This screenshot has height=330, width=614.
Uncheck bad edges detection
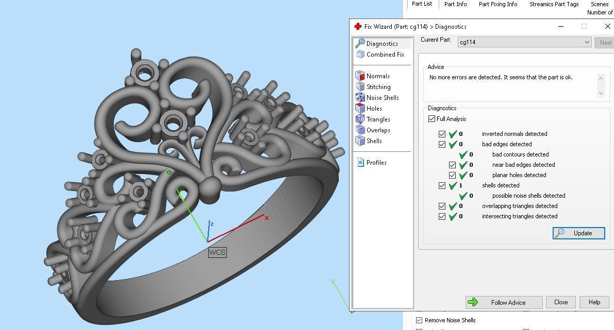click(x=442, y=144)
